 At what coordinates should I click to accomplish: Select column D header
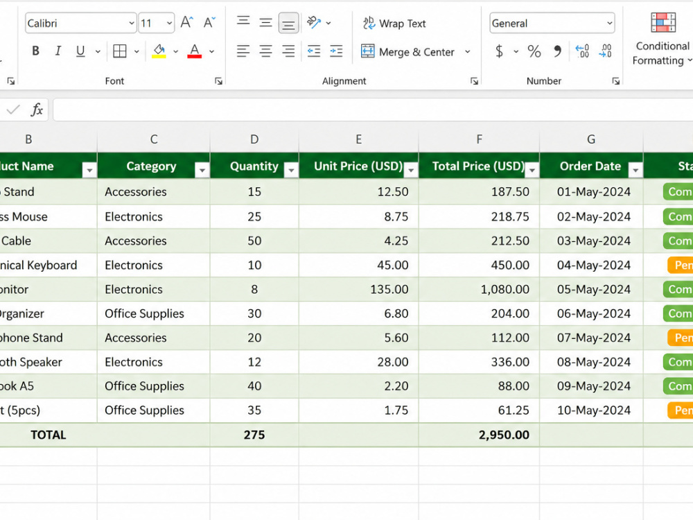point(254,139)
